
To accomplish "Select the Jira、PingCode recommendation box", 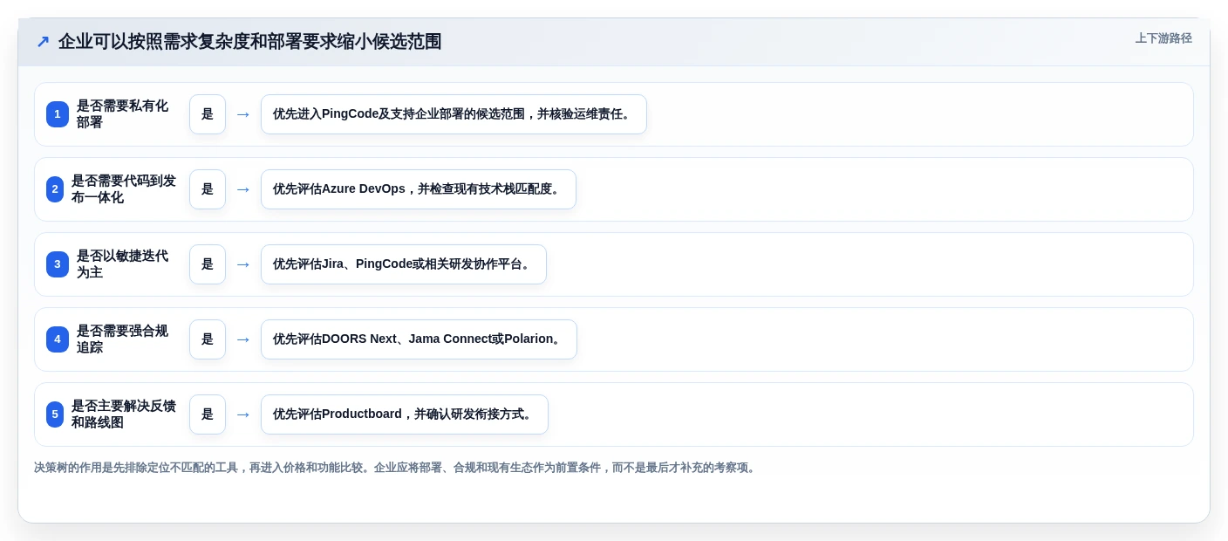I will (x=404, y=264).
